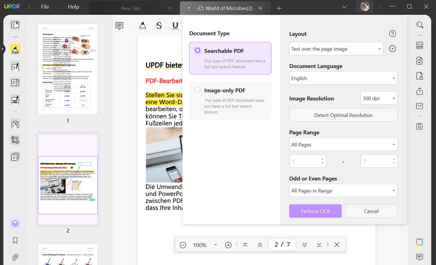Jump to the last page arrow
Viewport: 436px width, 265px height.
pyautogui.click(x=319, y=245)
